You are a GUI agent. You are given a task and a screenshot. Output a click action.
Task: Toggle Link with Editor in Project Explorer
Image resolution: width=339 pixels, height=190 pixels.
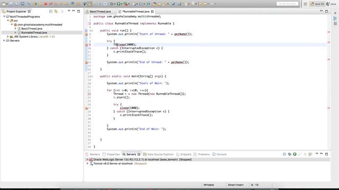coord(56,11)
